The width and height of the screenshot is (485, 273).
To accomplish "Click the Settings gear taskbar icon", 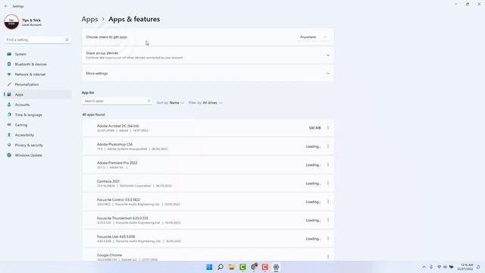I will pyautogui.click(x=276, y=267).
